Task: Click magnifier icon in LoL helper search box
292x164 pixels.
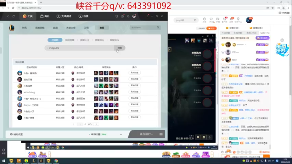Action: [158, 28]
